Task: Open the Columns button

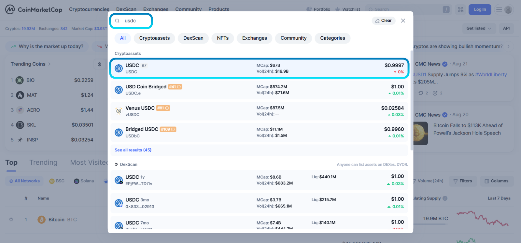Action: 497,181
